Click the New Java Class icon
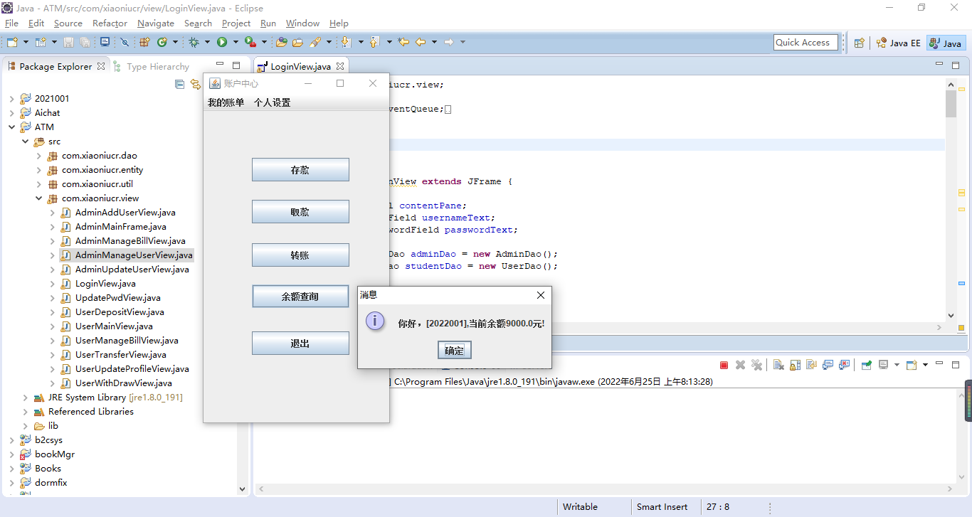The height and width of the screenshot is (517, 972). 162,43
